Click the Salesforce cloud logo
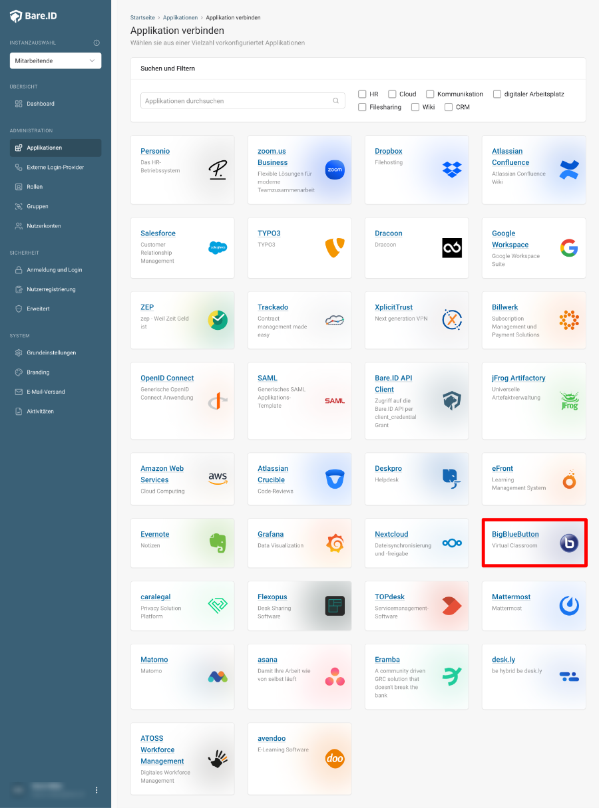This screenshot has width=599, height=808. 218,248
